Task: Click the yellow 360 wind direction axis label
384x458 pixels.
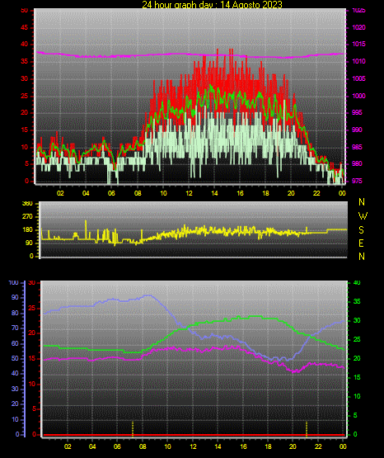Action: pos(27,204)
